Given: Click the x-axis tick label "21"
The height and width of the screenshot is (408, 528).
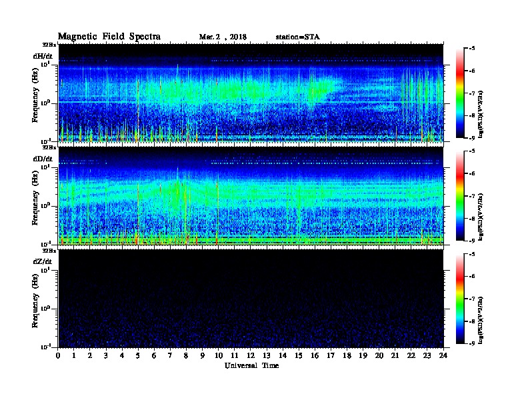Looking at the screenshot, I should click(x=395, y=355).
